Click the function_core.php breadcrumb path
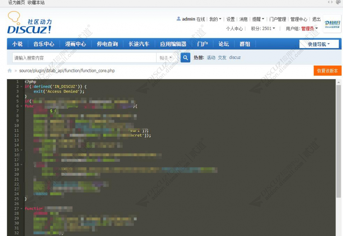 click(x=67, y=71)
